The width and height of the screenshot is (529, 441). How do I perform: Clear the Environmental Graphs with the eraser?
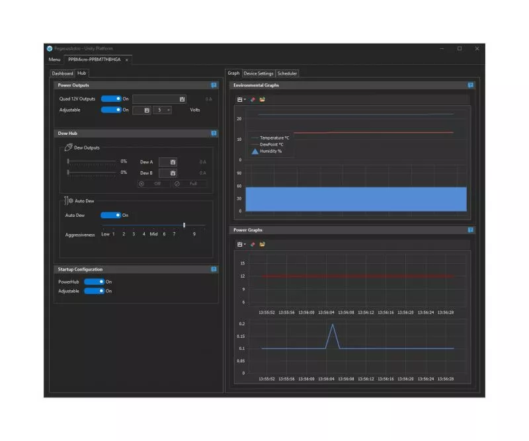(253, 100)
